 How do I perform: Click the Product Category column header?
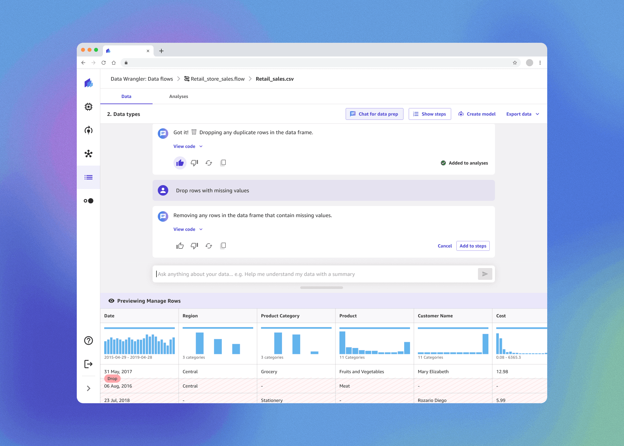[x=296, y=316]
